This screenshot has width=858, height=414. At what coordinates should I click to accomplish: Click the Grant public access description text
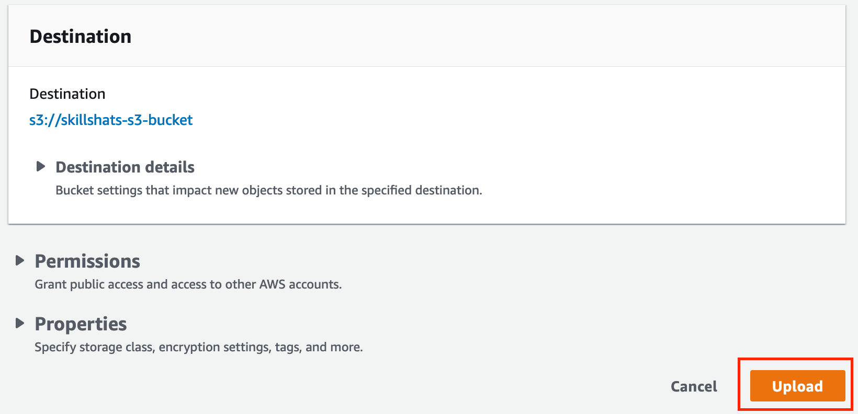[188, 284]
